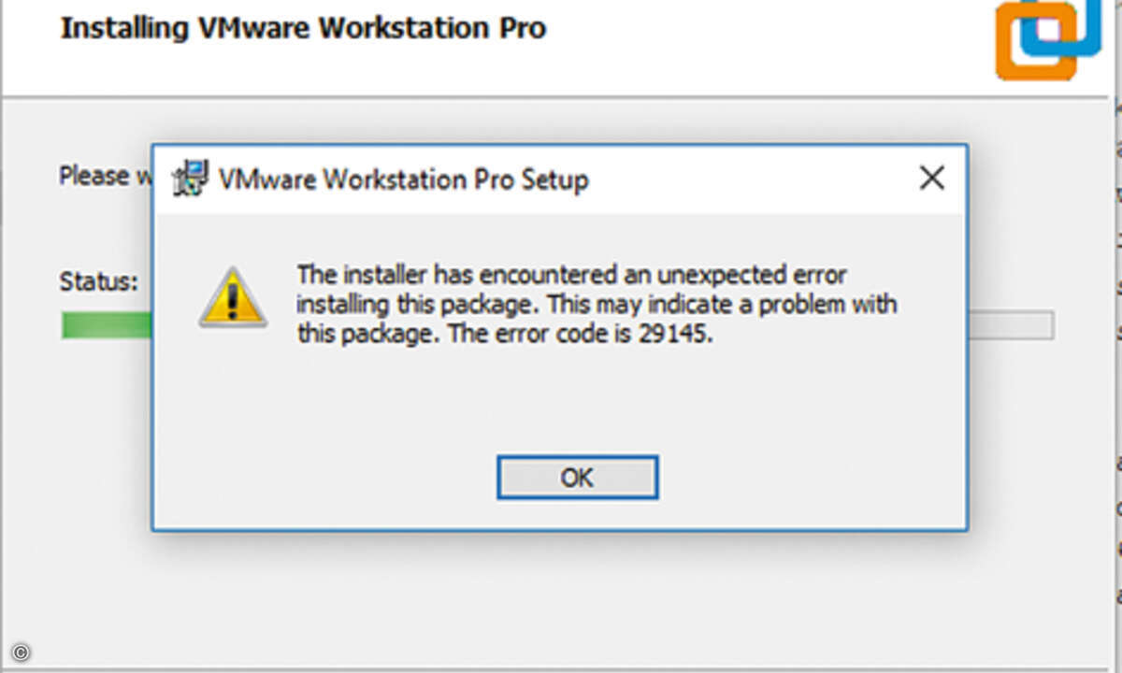Viewport: 1122px width, 673px height.
Task: Click the "VMware Workstation Pro Setup" title text
Action: tap(403, 179)
